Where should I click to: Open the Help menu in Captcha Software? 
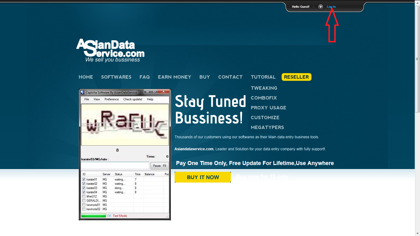pyautogui.click(x=150, y=99)
